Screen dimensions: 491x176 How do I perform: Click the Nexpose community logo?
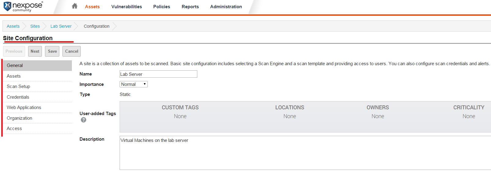coord(23,6)
